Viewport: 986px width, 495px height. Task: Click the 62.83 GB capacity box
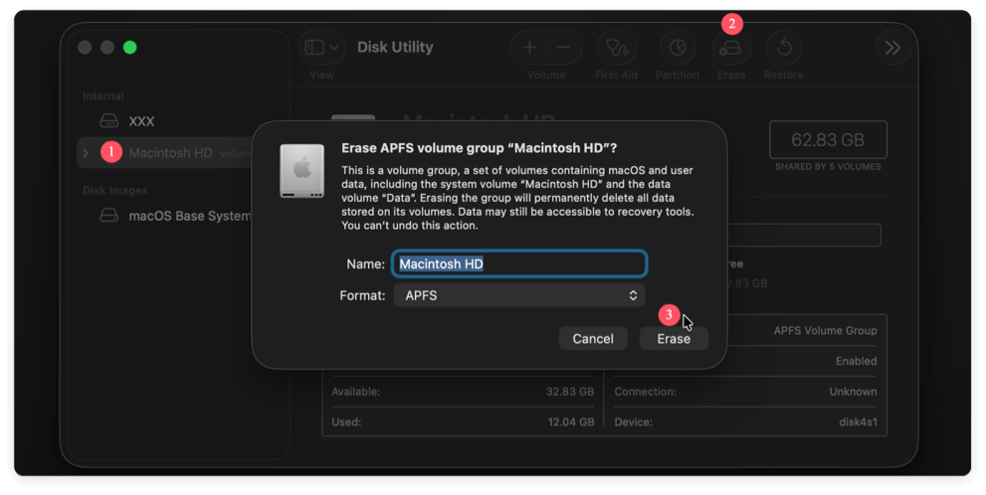pos(828,139)
